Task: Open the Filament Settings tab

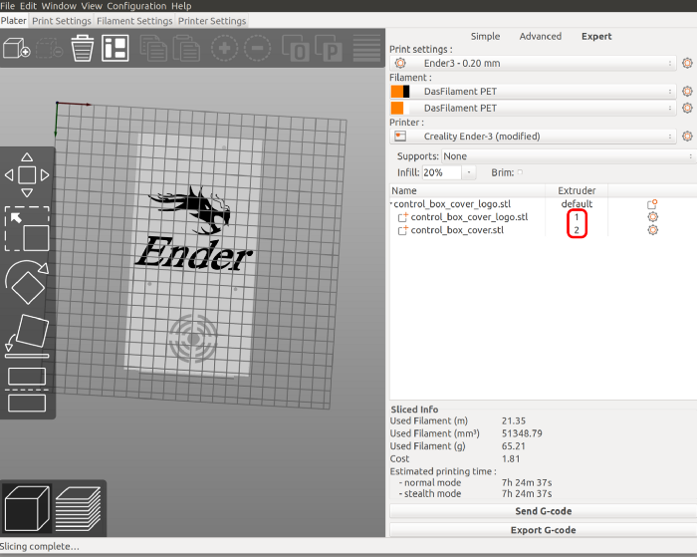Action: coord(134,21)
